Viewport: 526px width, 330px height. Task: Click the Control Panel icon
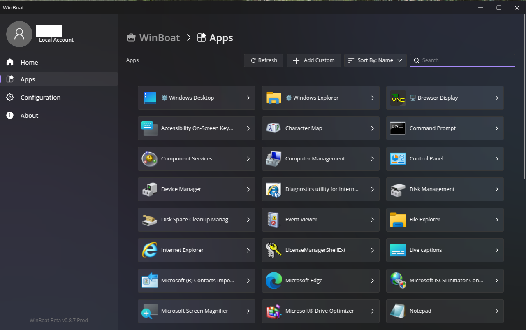click(398, 159)
